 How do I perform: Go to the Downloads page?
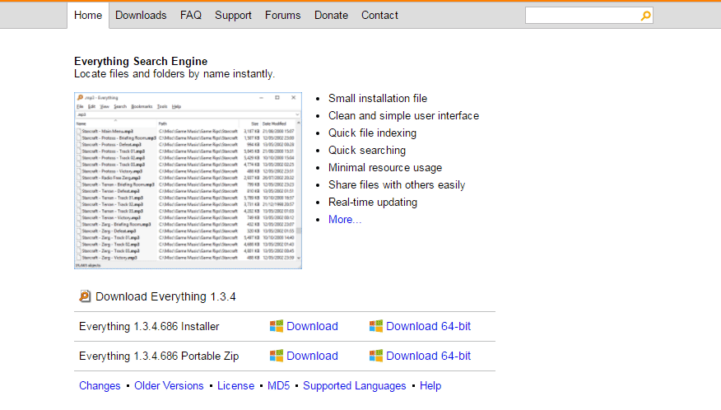[x=141, y=15]
